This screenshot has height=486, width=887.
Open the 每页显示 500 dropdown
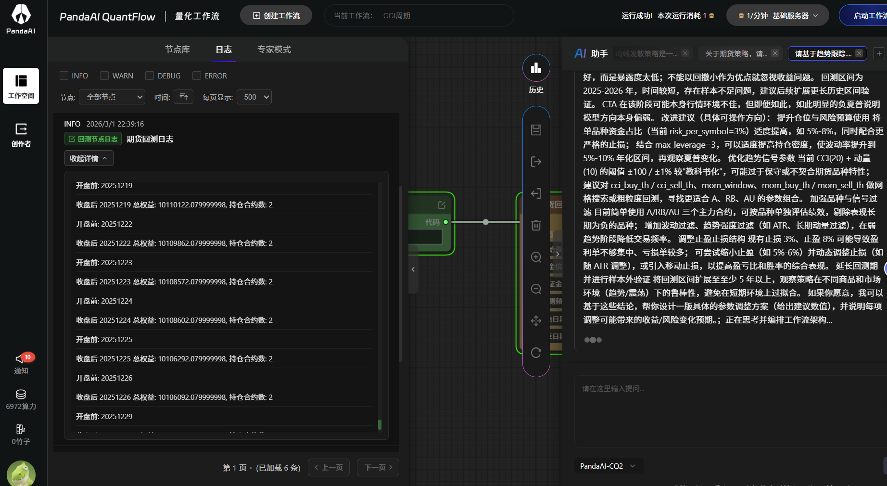(255, 97)
